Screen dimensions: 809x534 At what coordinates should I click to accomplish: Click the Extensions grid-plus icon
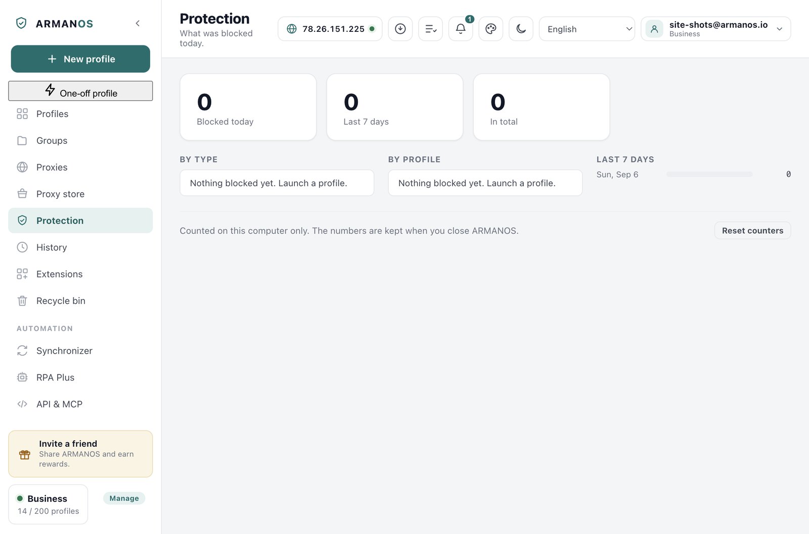tap(22, 274)
